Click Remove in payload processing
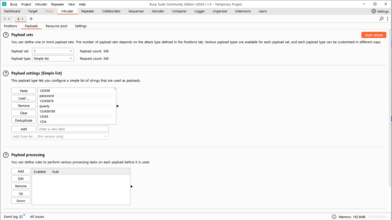Viewport: 392px width, 220px height. (x=21, y=186)
